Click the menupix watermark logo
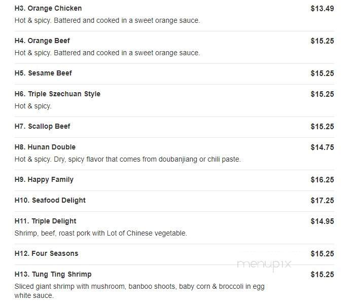Screen dimensions: 355x306 (x=264, y=264)
